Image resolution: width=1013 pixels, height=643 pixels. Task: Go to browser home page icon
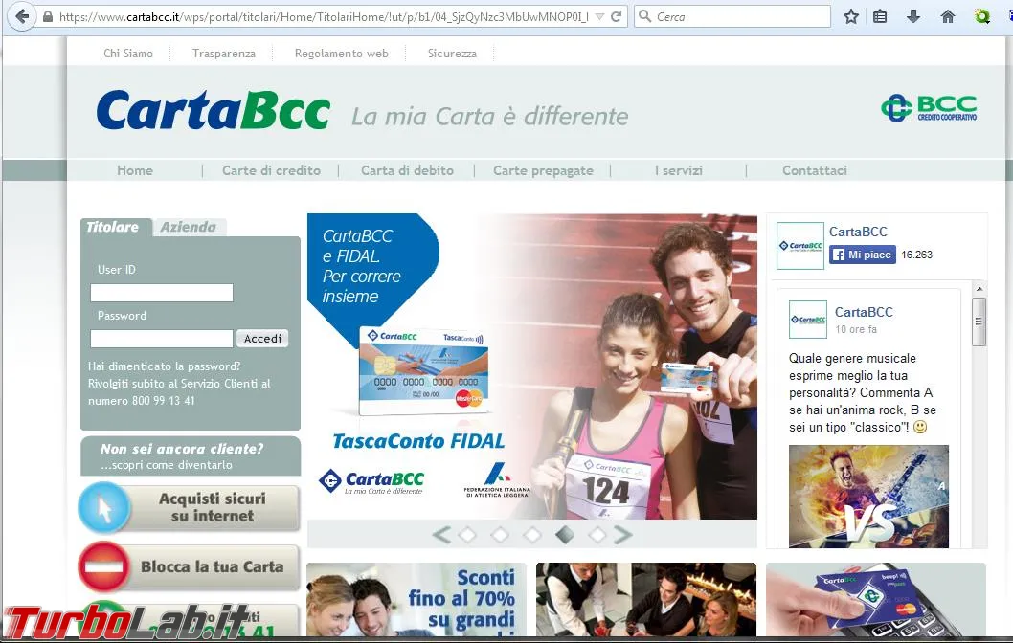947,17
